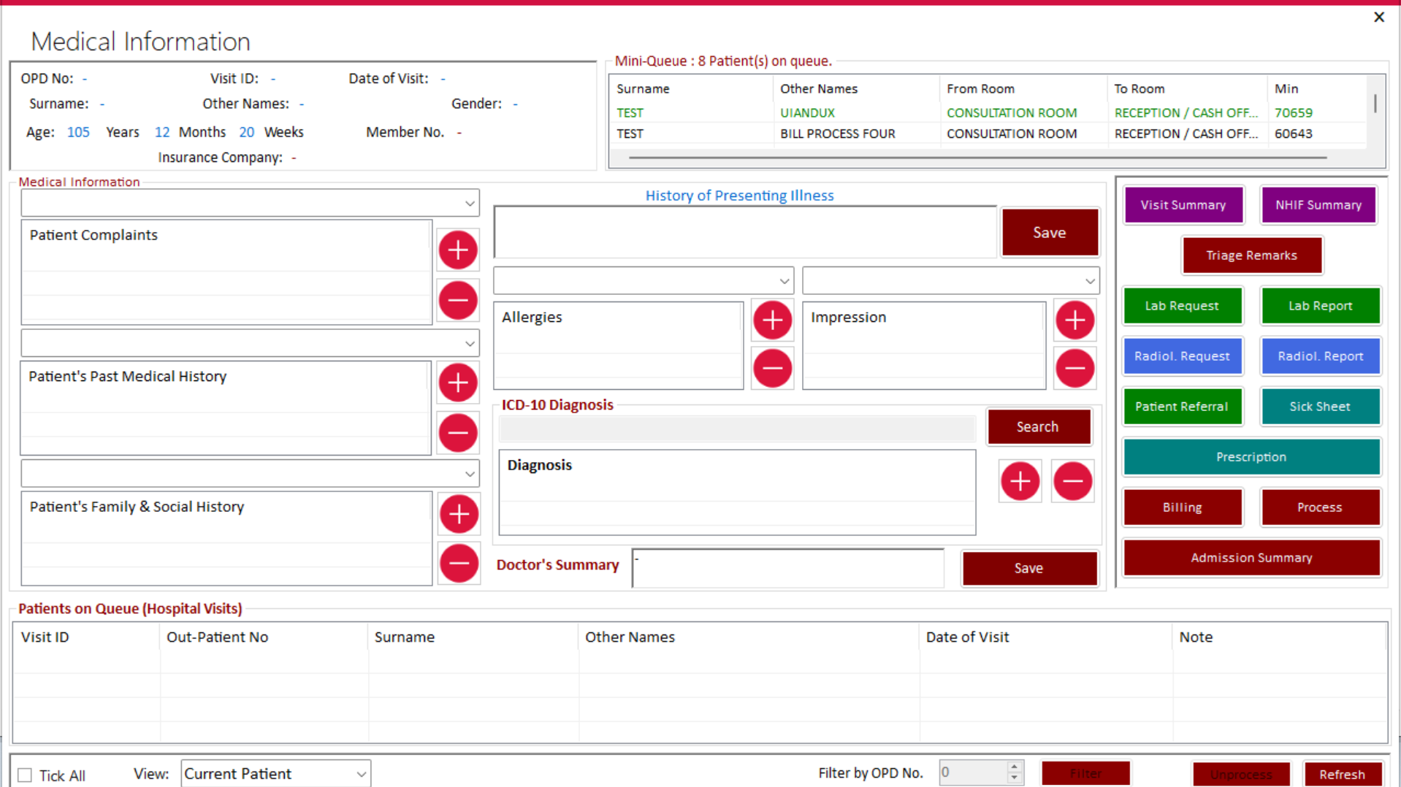Click the Age years value 105
1401x787 pixels.
(x=78, y=132)
